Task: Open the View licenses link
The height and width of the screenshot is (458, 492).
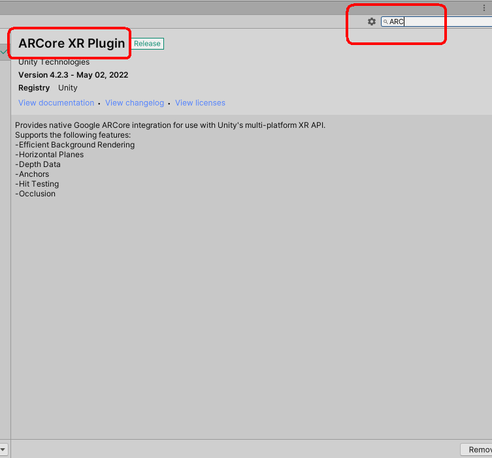Action: 200,102
